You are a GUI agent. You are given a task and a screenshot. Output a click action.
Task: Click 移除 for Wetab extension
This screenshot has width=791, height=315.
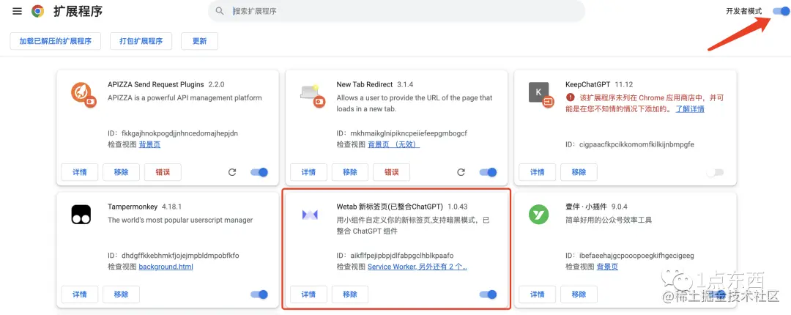350,294
